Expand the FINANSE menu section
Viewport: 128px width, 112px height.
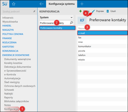[x=7, y=38]
